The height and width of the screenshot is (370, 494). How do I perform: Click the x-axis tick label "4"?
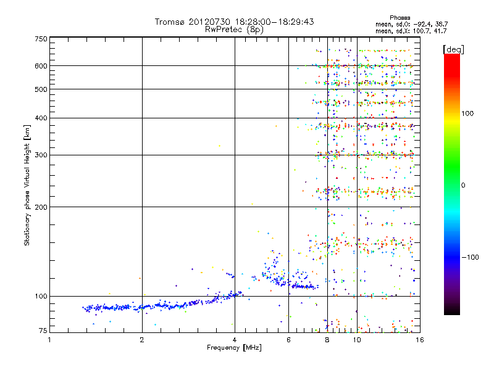[x=235, y=340]
